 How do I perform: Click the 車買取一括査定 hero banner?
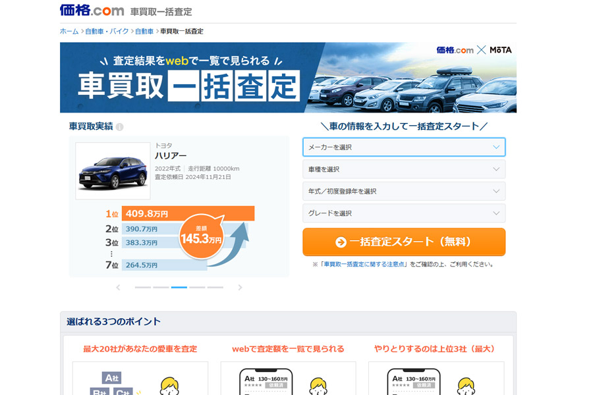(288, 78)
